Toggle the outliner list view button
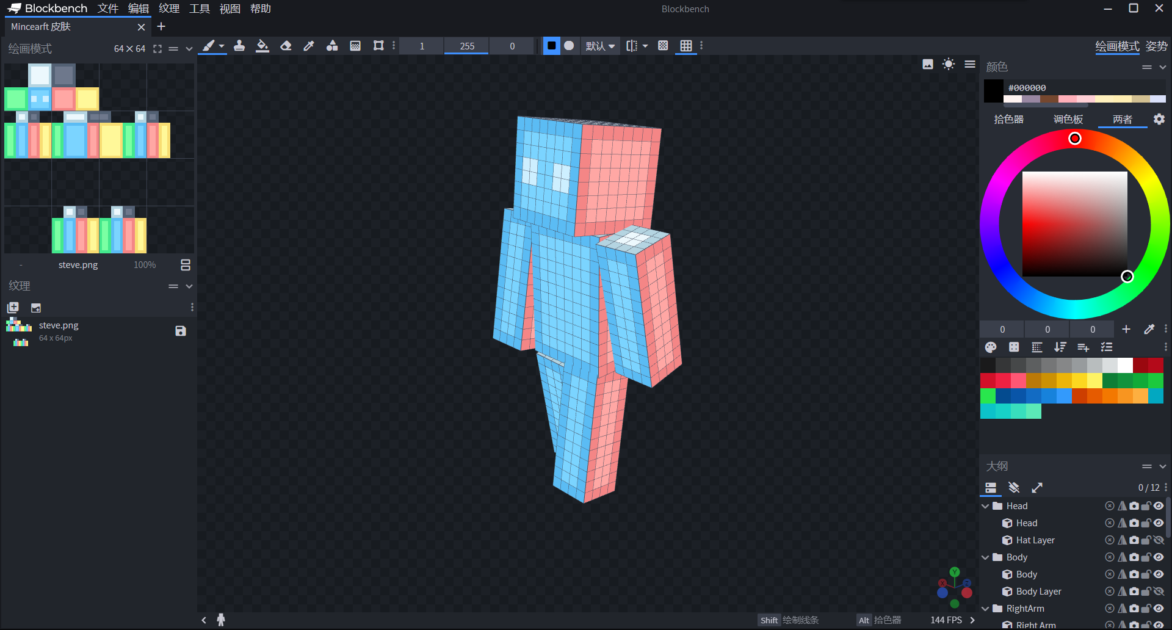The image size is (1172, 630). click(991, 488)
